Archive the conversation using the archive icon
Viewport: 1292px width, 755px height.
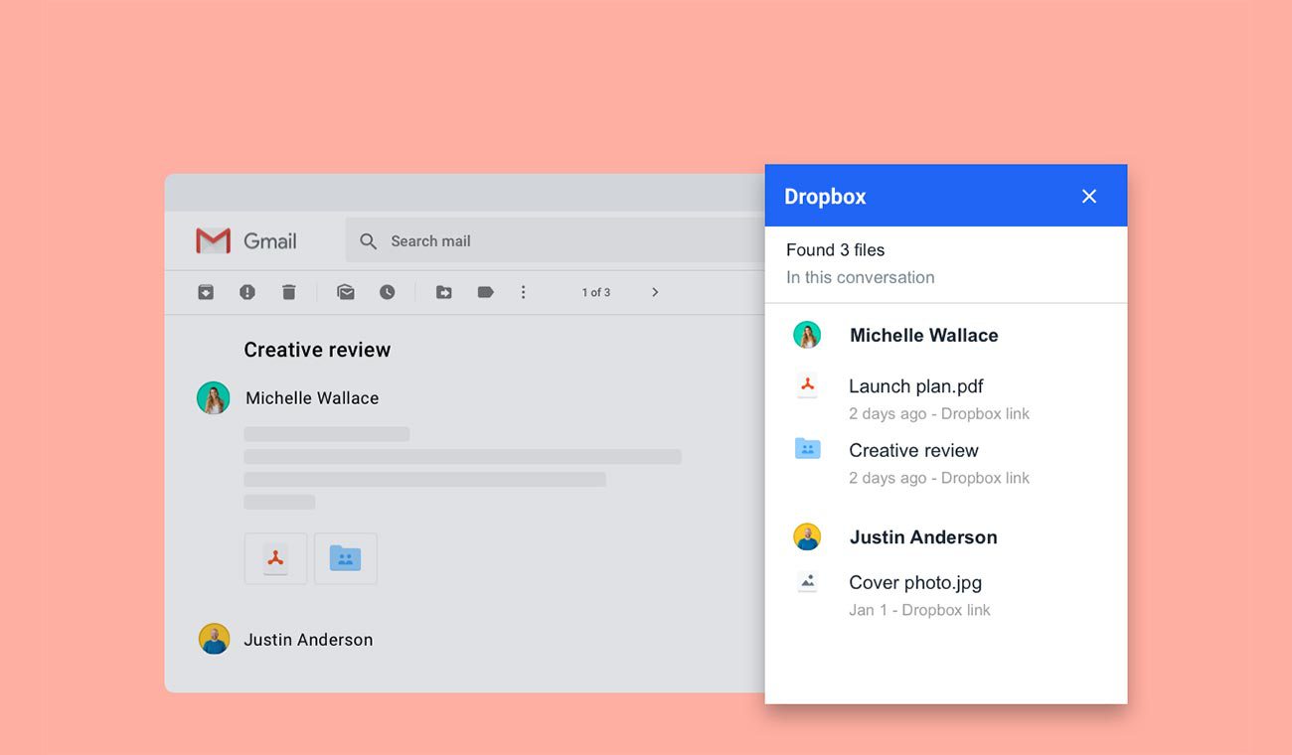point(206,292)
